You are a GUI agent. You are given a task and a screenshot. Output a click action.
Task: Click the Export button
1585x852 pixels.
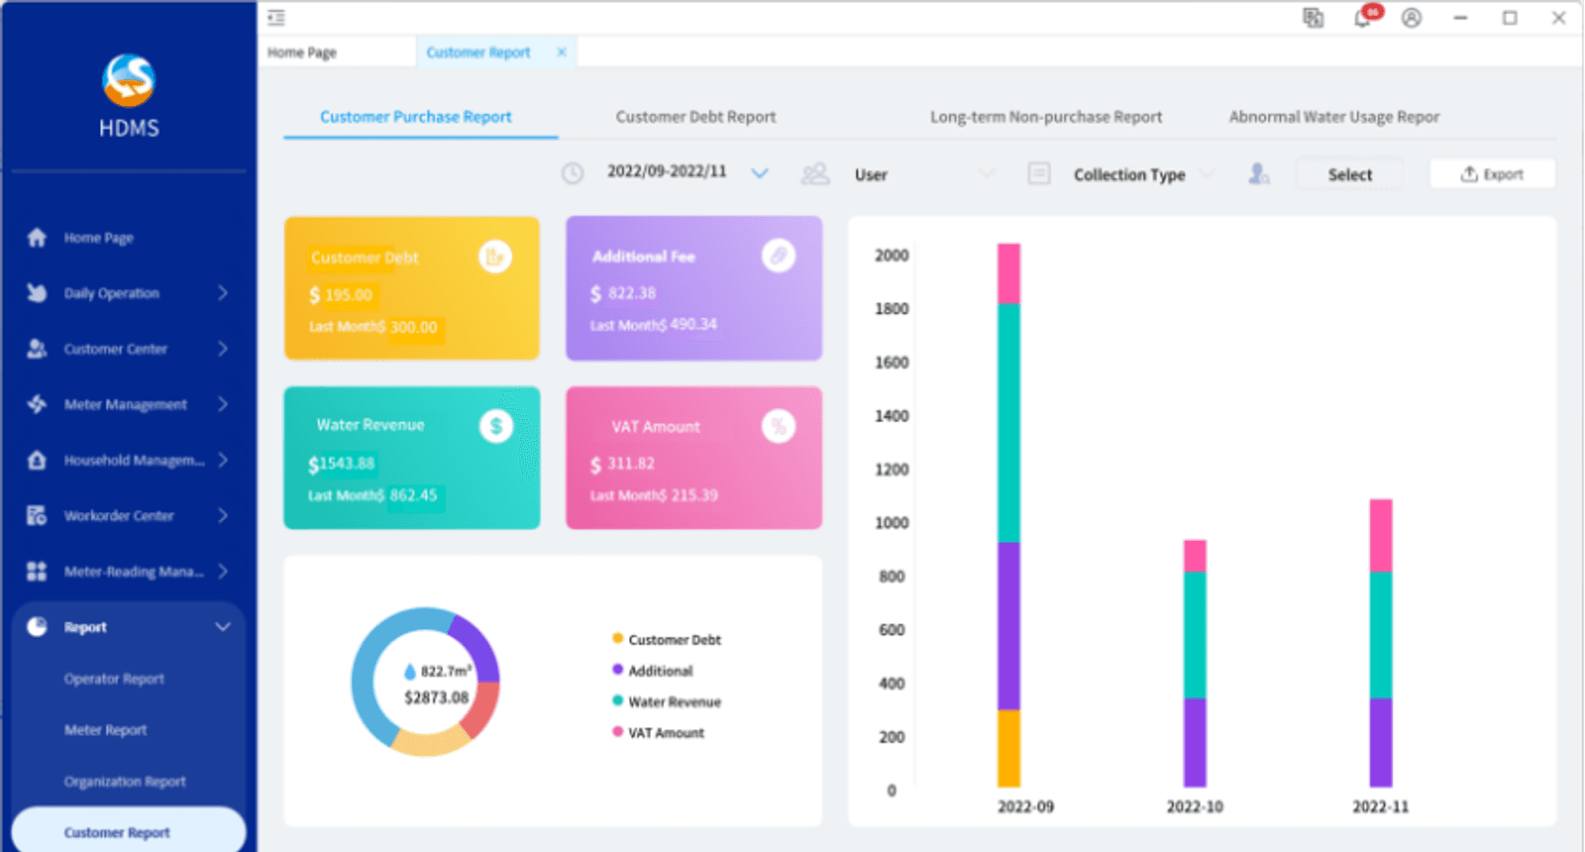(x=1492, y=174)
